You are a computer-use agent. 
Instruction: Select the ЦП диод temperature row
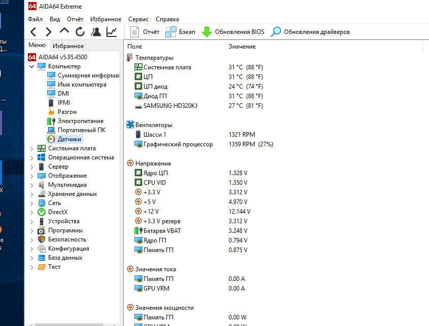click(199, 87)
